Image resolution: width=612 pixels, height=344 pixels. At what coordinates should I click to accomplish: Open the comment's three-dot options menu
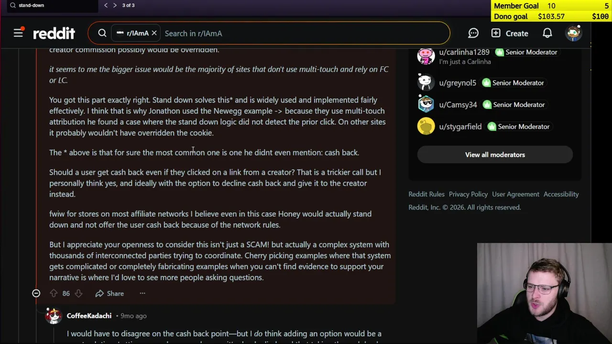(142, 293)
